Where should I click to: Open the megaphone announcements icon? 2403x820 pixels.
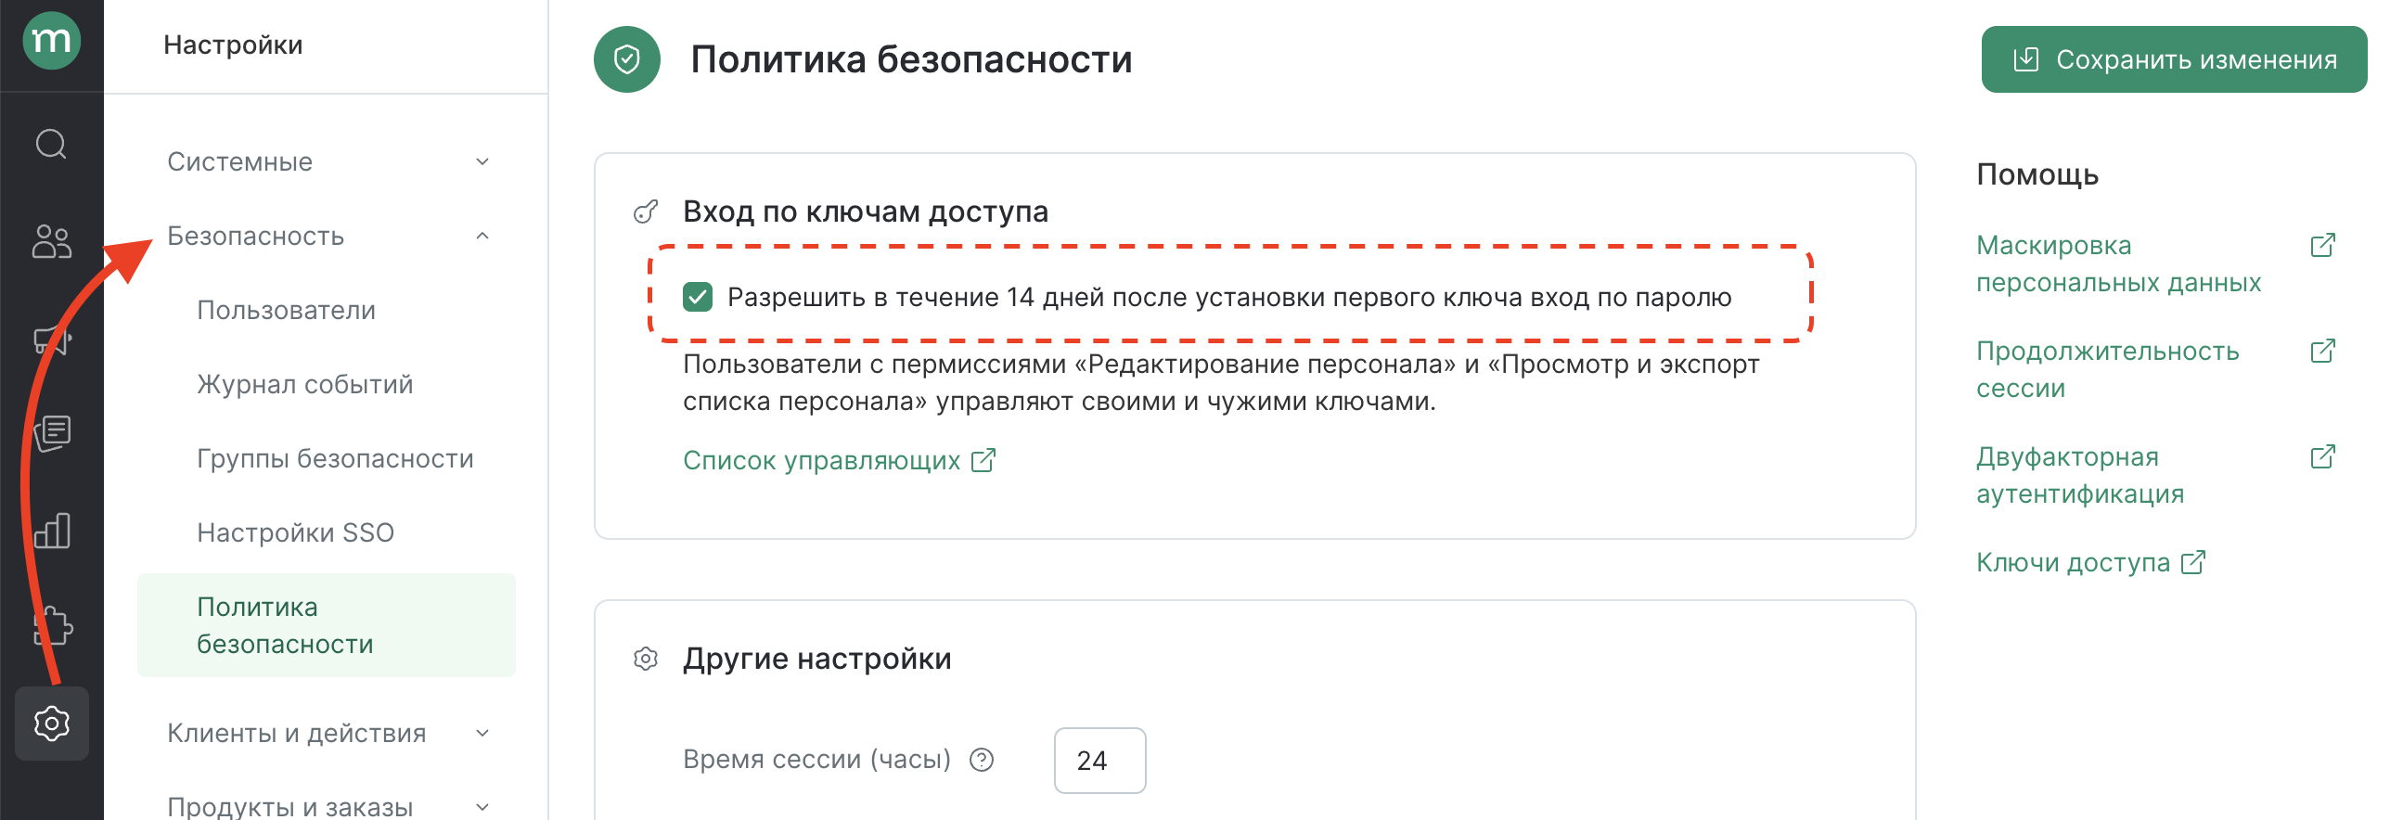pyautogui.click(x=51, y=340)
